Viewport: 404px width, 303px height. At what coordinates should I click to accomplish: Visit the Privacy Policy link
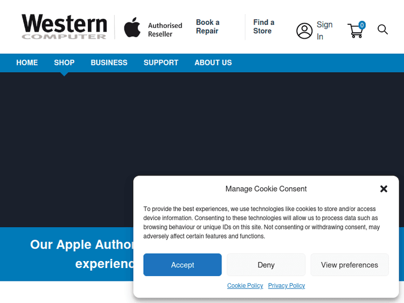coord(286,286)
